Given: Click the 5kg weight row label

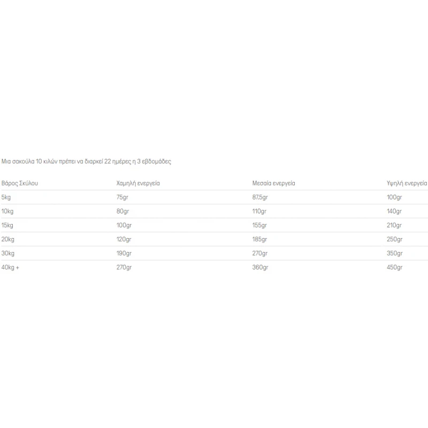Looking at the screenshot, I should point(6,197).
